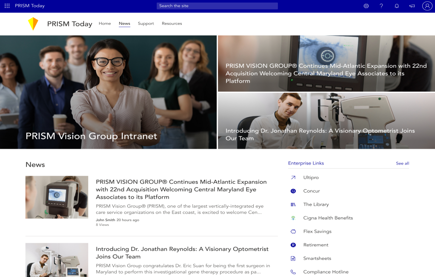Image resolution: width=435 pixels, height=277 pixels.
Task: Open the Cigna Health Benefits link
Action: click(x=328, y=218)
